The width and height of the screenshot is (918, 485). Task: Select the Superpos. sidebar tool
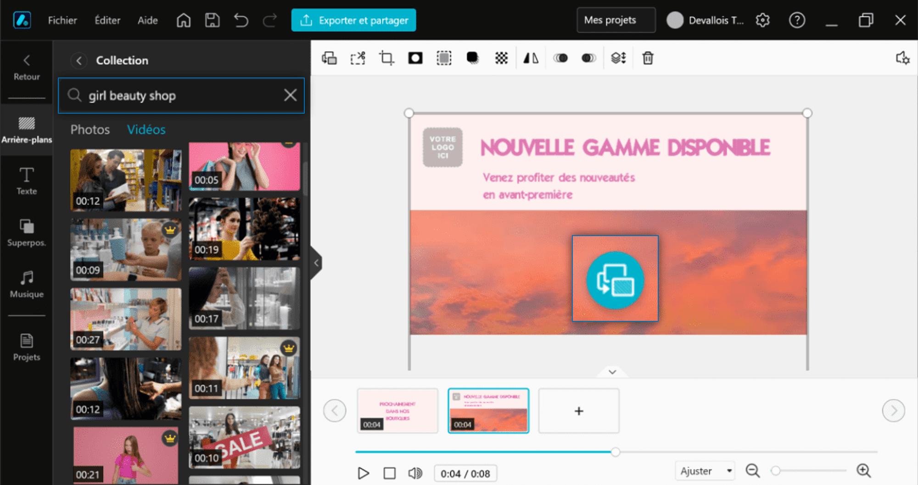coord(27,233)
